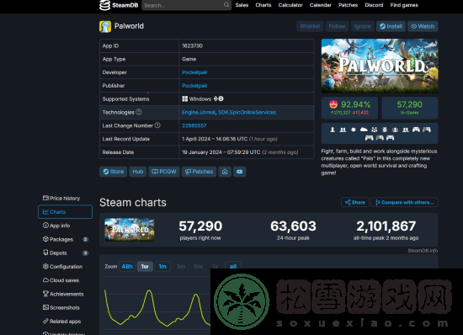463x335 pixels.
Task: Click the Patches button below table
Action: (199, 172)
